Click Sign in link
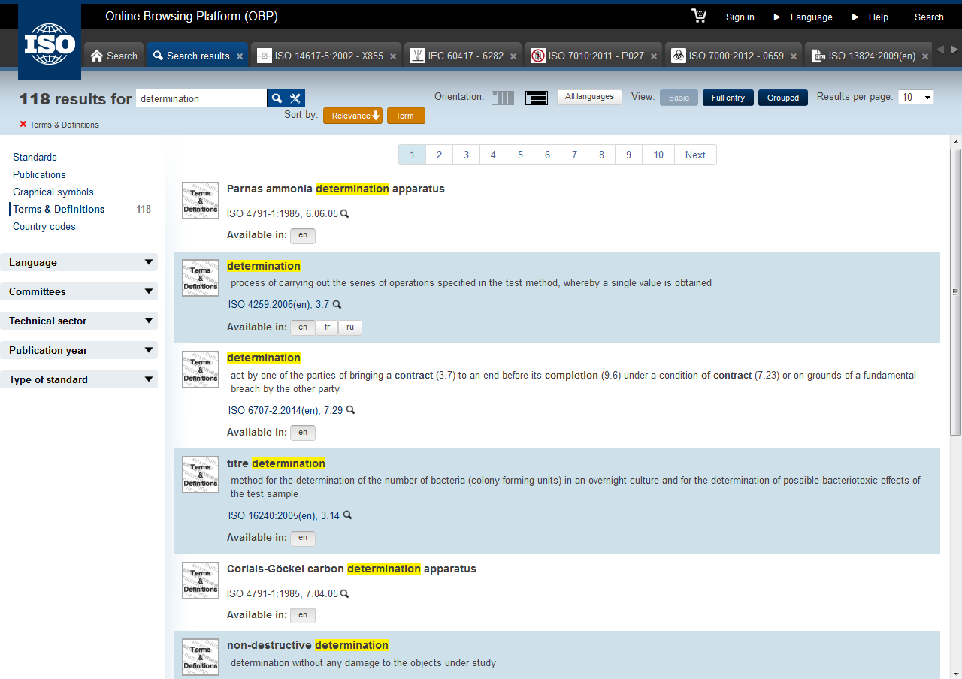The height and width of the screenshot is (679, 962). tap(740, 17)
